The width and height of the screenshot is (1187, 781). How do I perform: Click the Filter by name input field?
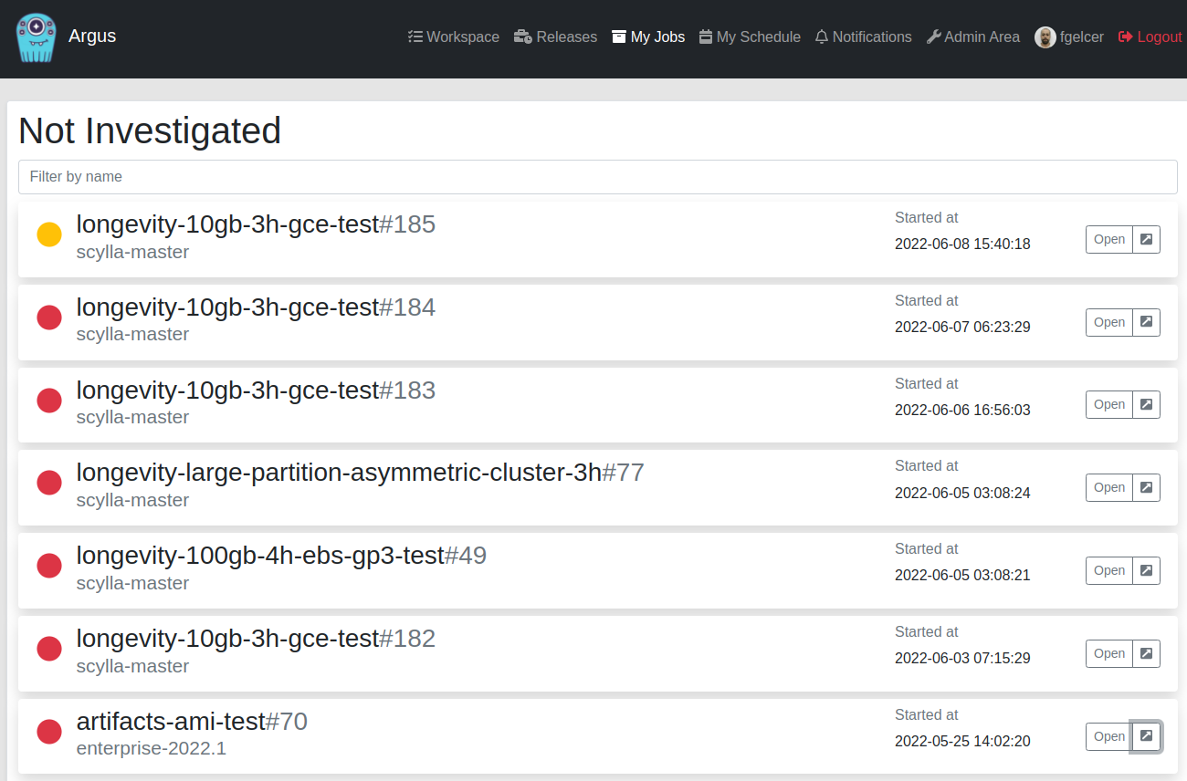597,176
